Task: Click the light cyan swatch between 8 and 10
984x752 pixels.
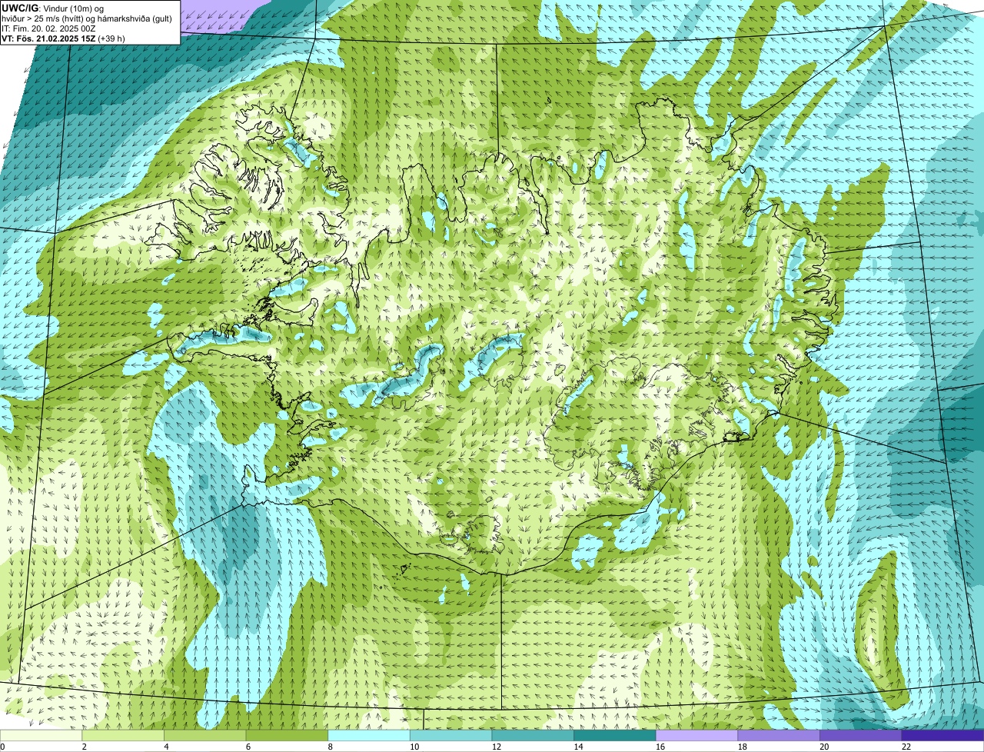Action: coord(369,735)
